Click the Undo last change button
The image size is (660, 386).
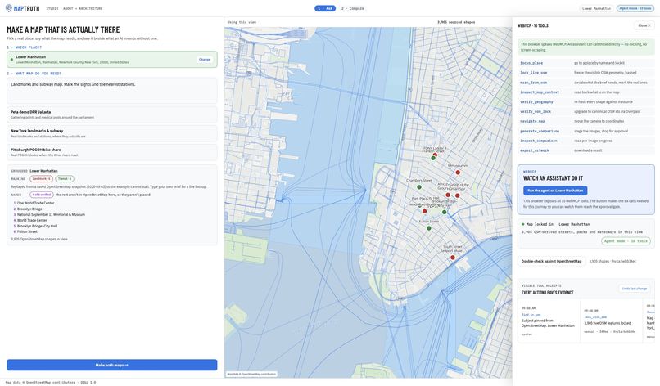point(635,289)
